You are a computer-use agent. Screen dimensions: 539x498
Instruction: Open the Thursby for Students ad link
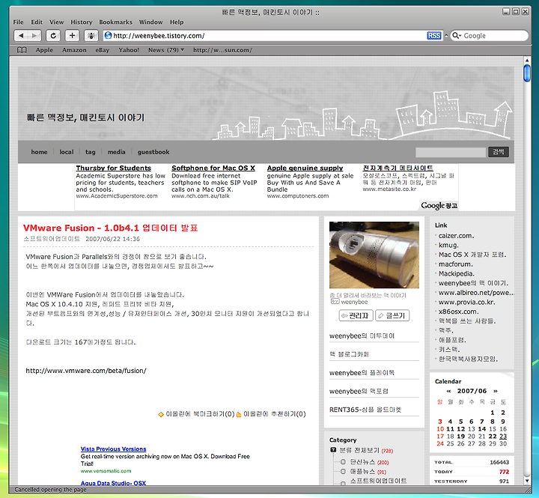114,168
